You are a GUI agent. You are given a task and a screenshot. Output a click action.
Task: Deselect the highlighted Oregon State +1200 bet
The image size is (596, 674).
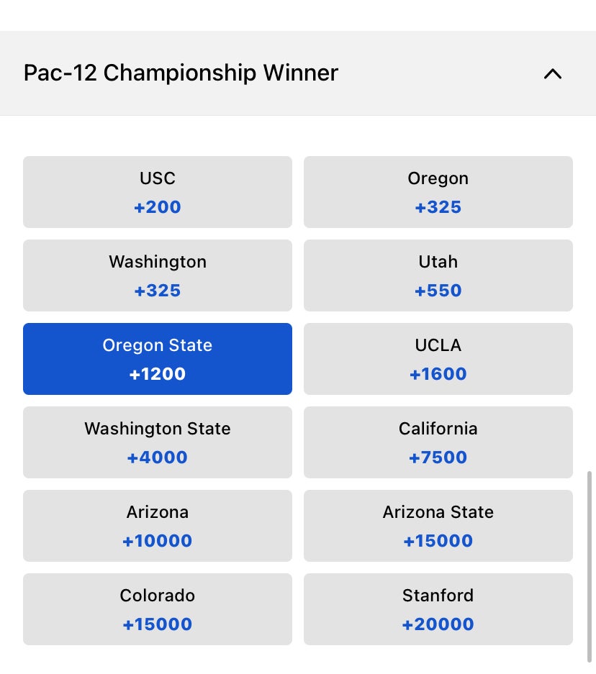pos(158,359)
